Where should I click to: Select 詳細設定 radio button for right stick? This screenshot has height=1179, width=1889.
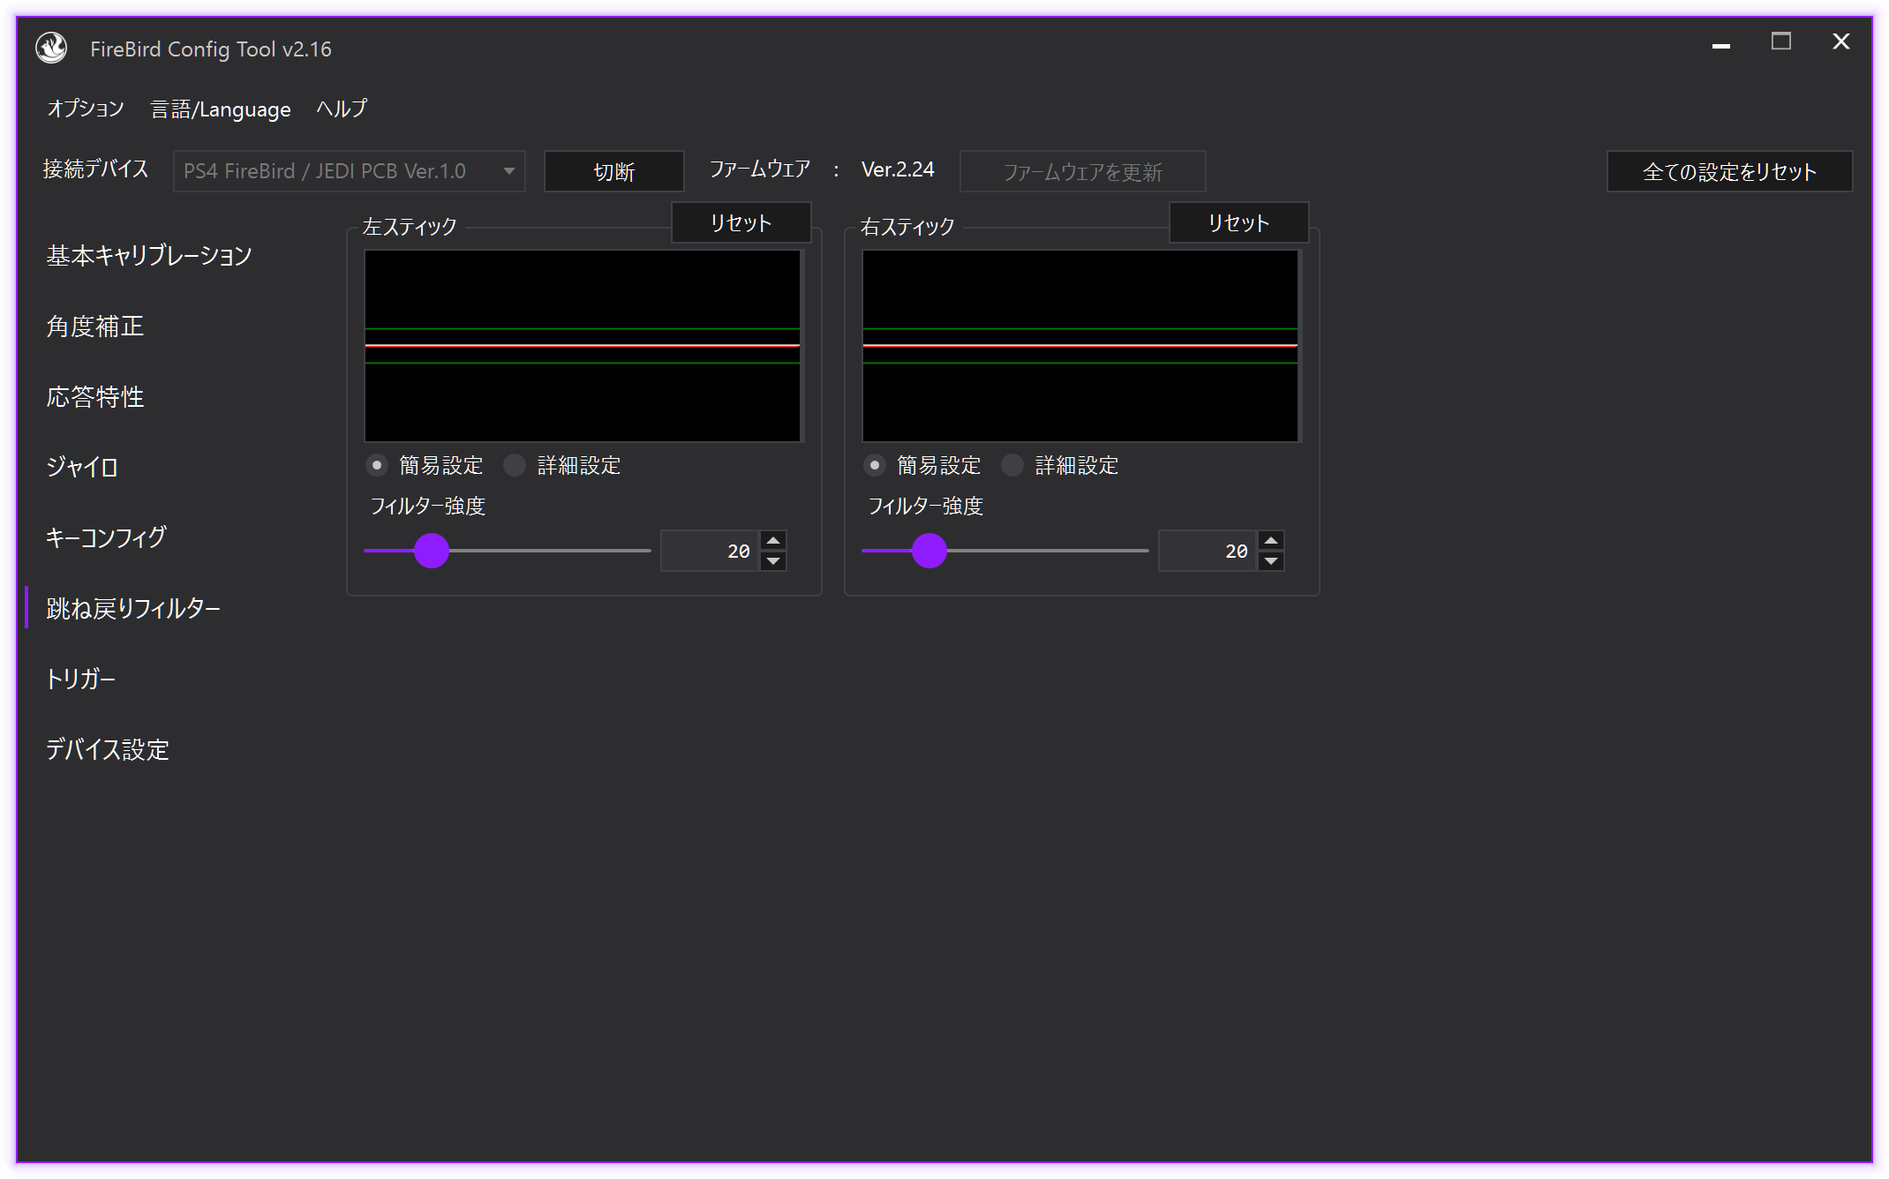click(x=1012, y=465)
